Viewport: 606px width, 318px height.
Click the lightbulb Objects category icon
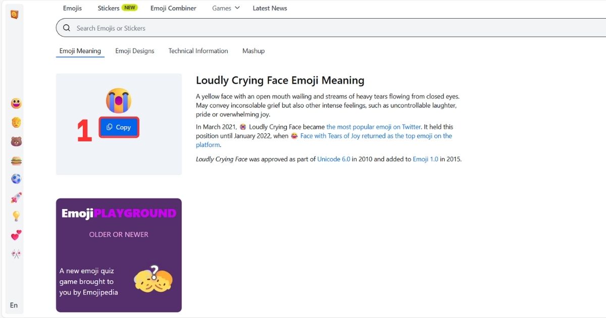pyautogui.click(x=15, y=216)
